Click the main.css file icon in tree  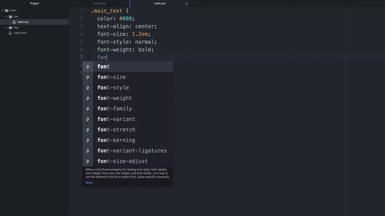pos(14,22)
